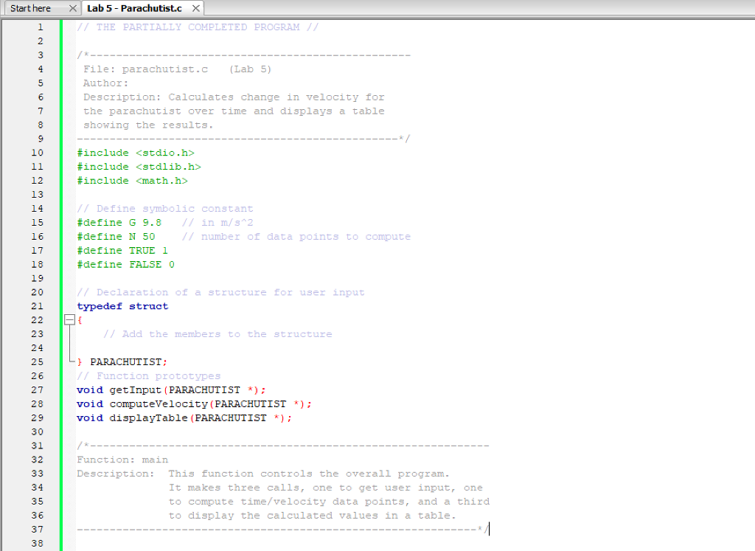Place cursor on the #include <stdio.h> line

(x=135, y=152)
